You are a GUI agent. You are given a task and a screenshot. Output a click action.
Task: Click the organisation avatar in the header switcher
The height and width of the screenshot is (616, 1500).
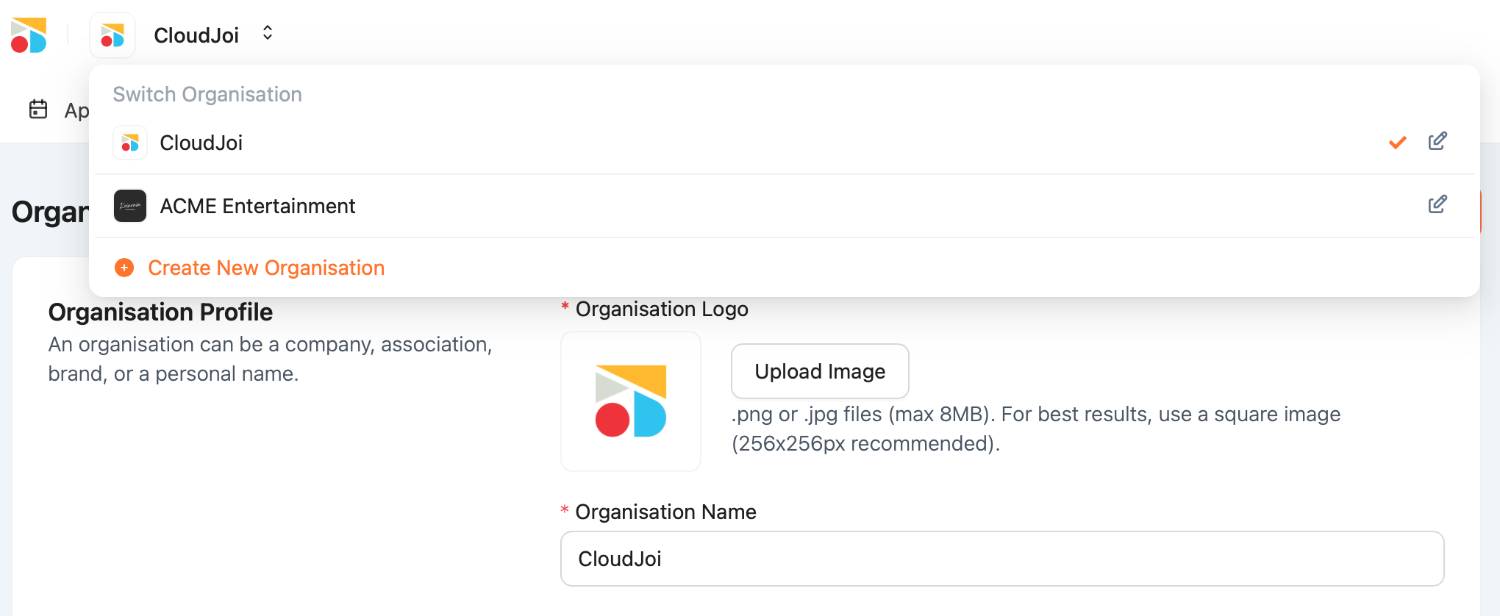[x=113, y=35]
